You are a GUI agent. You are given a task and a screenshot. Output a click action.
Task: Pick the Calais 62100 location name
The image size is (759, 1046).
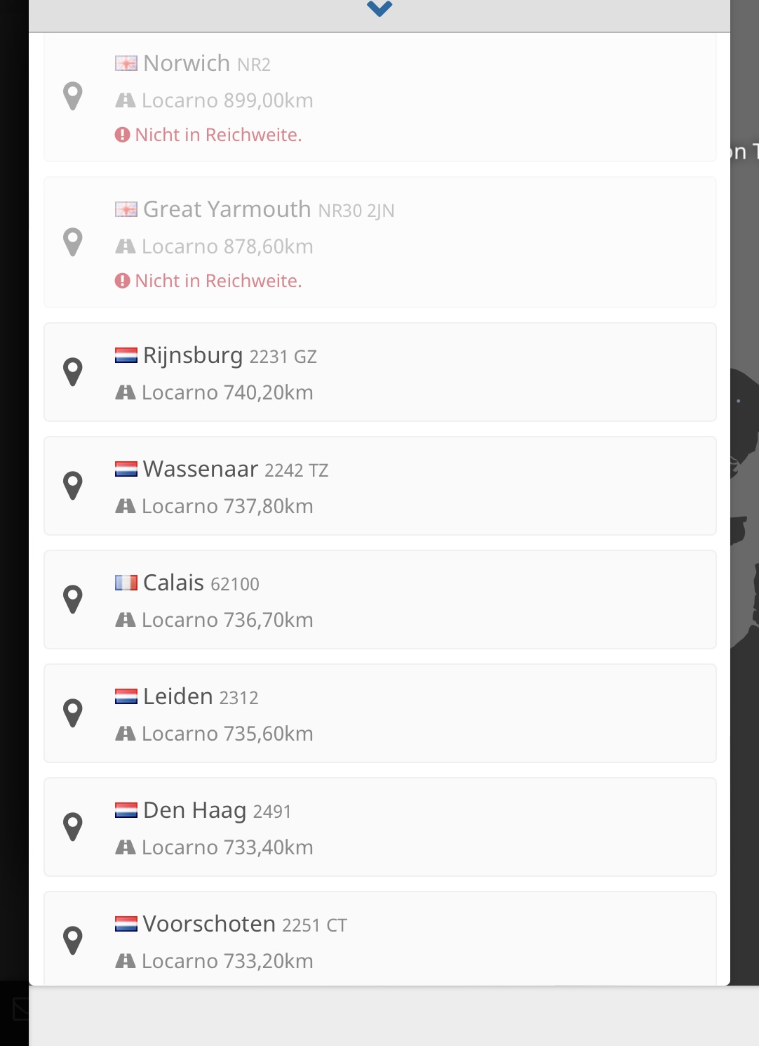tap(201, 583)
